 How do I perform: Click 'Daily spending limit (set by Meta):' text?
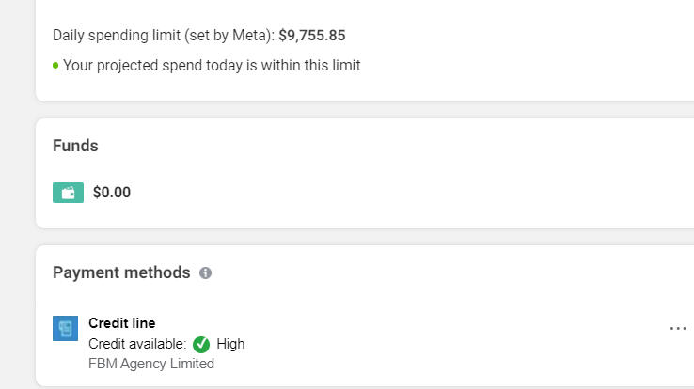pyautogui.click(x=164, y=36)
